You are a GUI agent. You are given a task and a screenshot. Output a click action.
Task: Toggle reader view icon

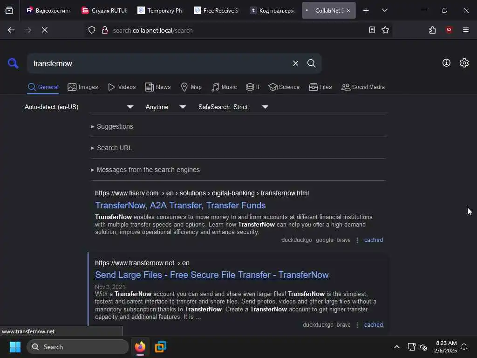372,30
